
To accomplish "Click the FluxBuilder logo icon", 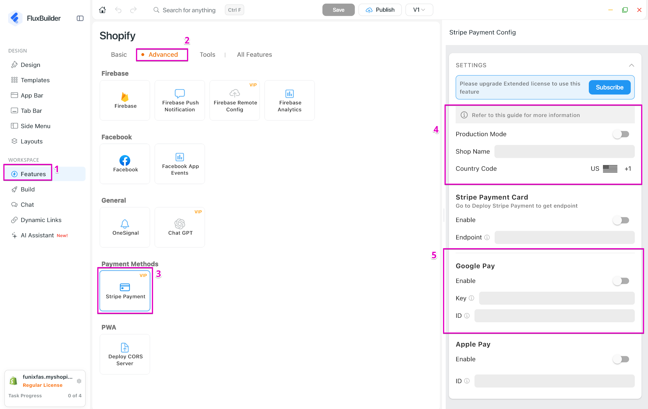I will tap(15, 18).
